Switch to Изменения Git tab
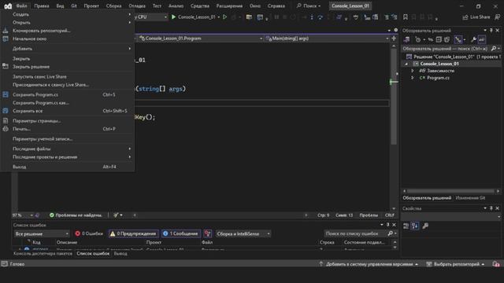Image resolution: width=504 pixels, height=283 pixels. (470, 198)
